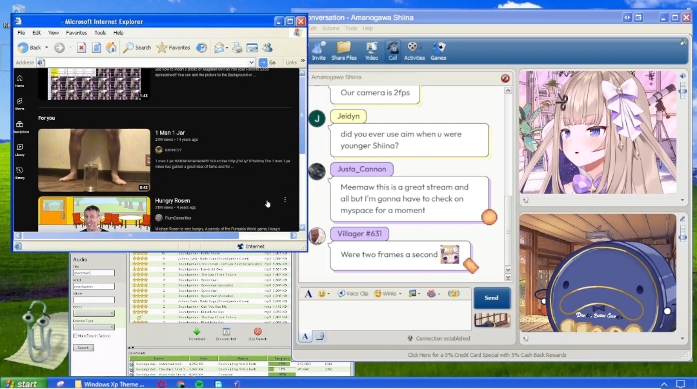
Task: Open the font formatting A button
Action: pos(308,294)
